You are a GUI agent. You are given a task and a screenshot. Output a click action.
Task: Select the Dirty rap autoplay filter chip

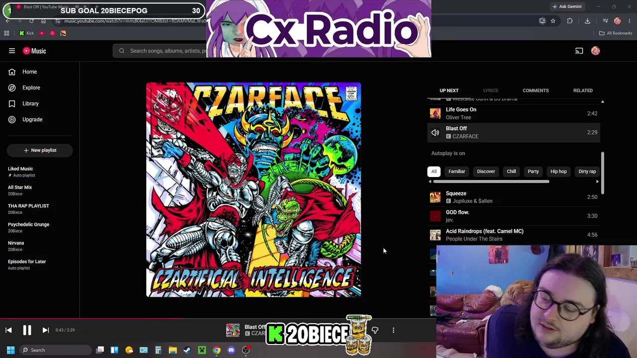point(587,172)
